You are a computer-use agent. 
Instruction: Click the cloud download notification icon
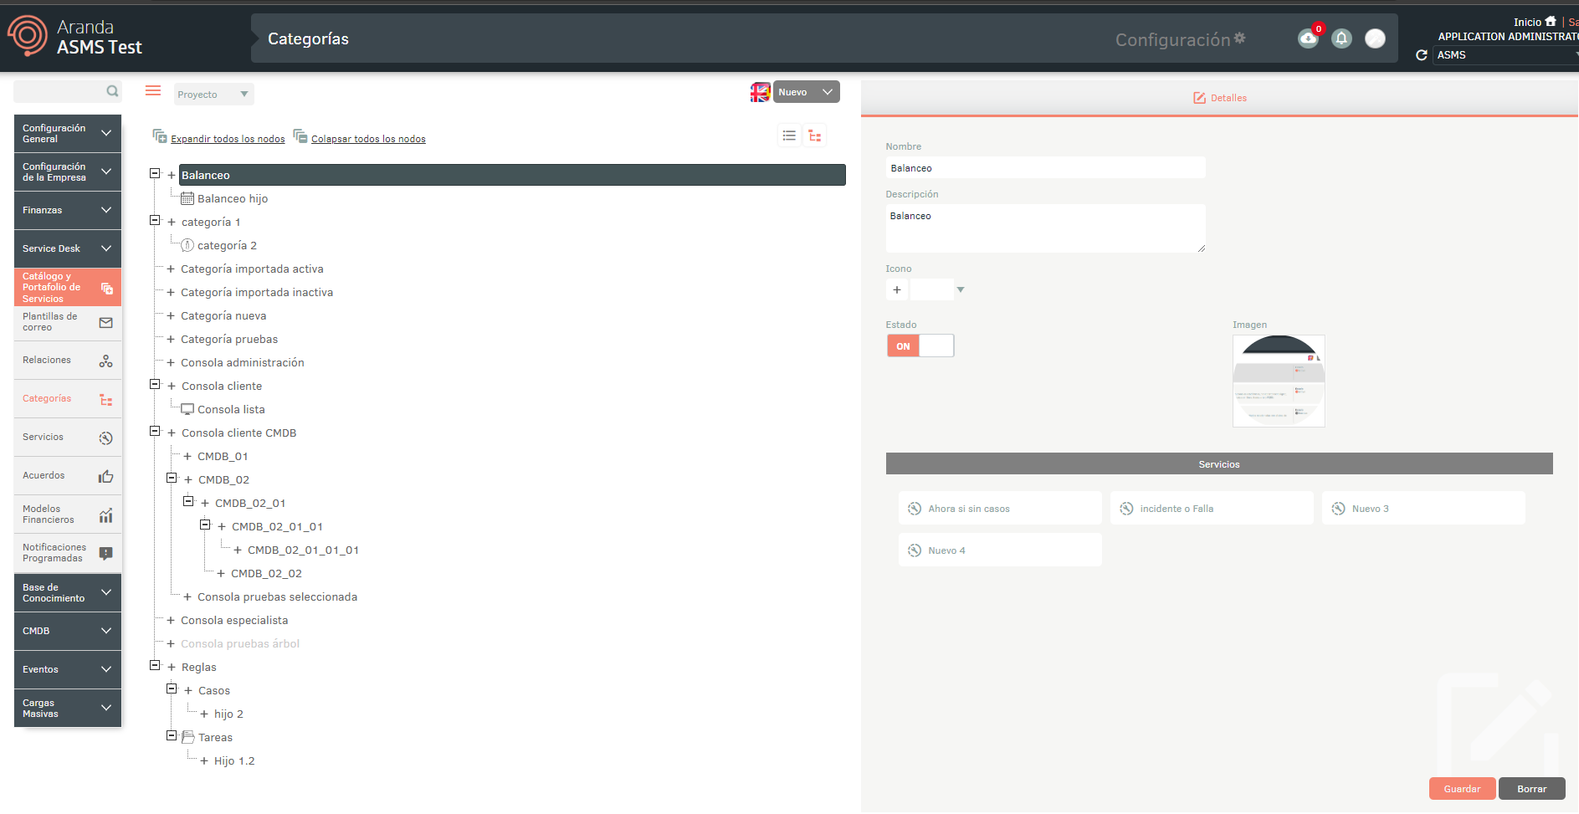coord(1308,38)
